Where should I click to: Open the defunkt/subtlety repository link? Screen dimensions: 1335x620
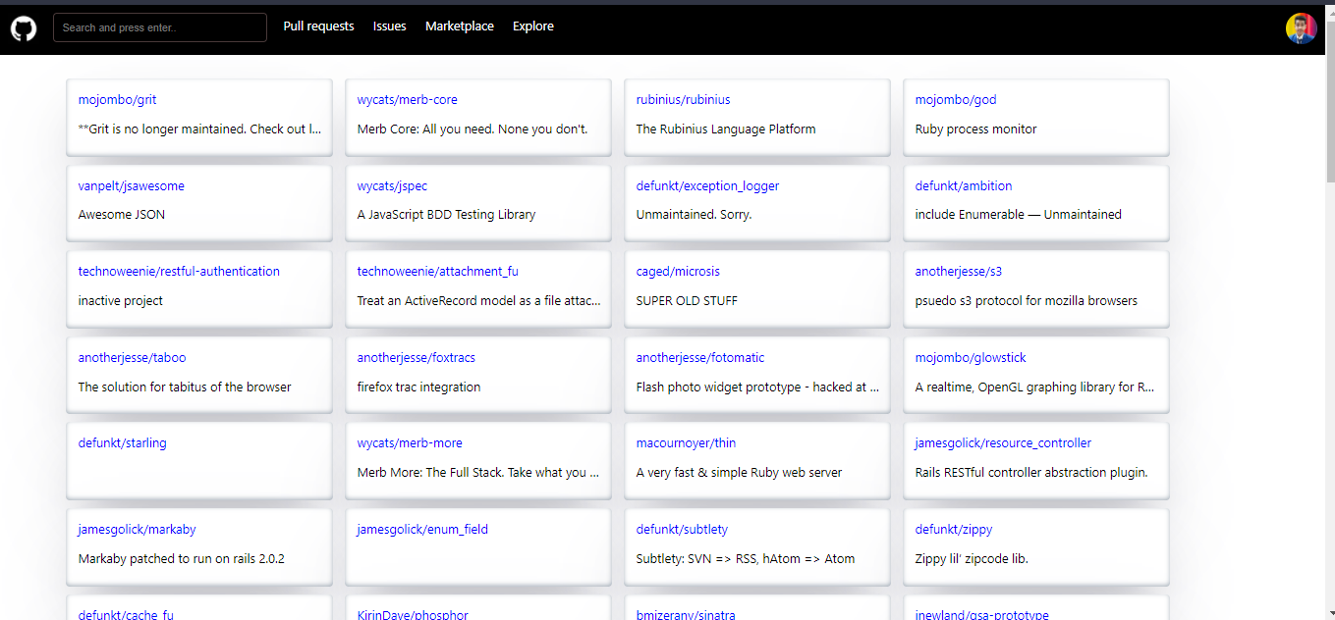coord(682,530)
